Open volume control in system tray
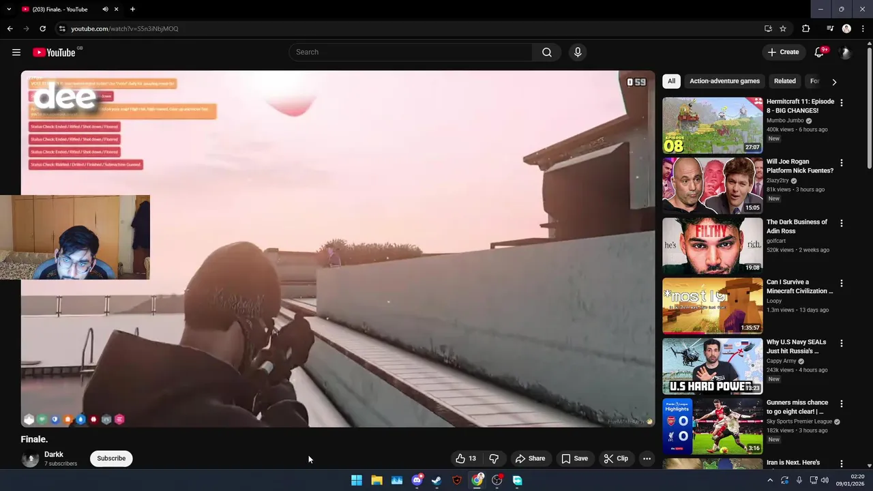 824,481
